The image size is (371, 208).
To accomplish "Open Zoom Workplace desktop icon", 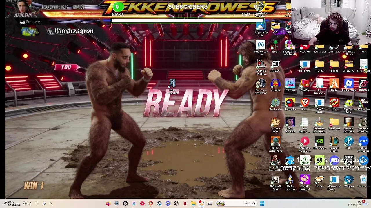I will pos(363,144).
